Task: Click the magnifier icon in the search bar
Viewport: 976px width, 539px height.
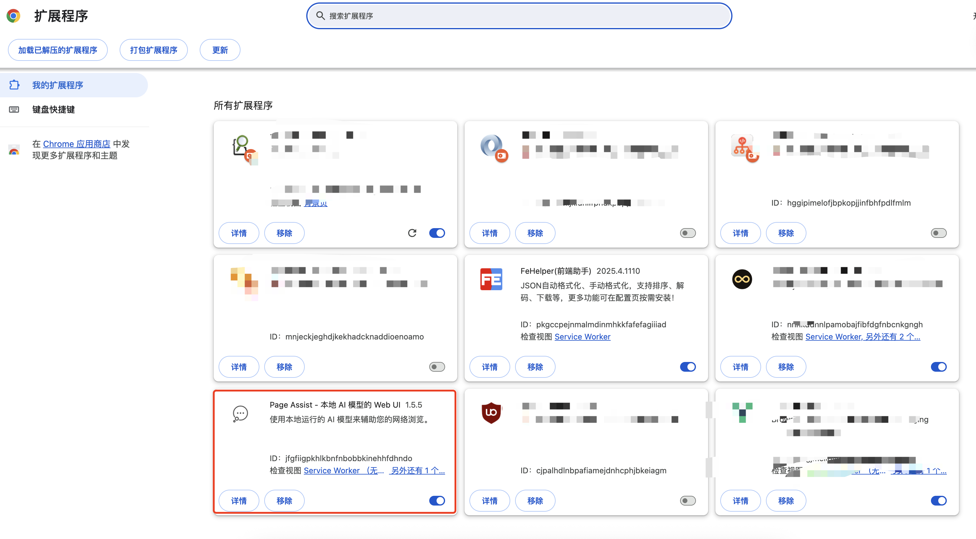Action: tap(320, 16)
